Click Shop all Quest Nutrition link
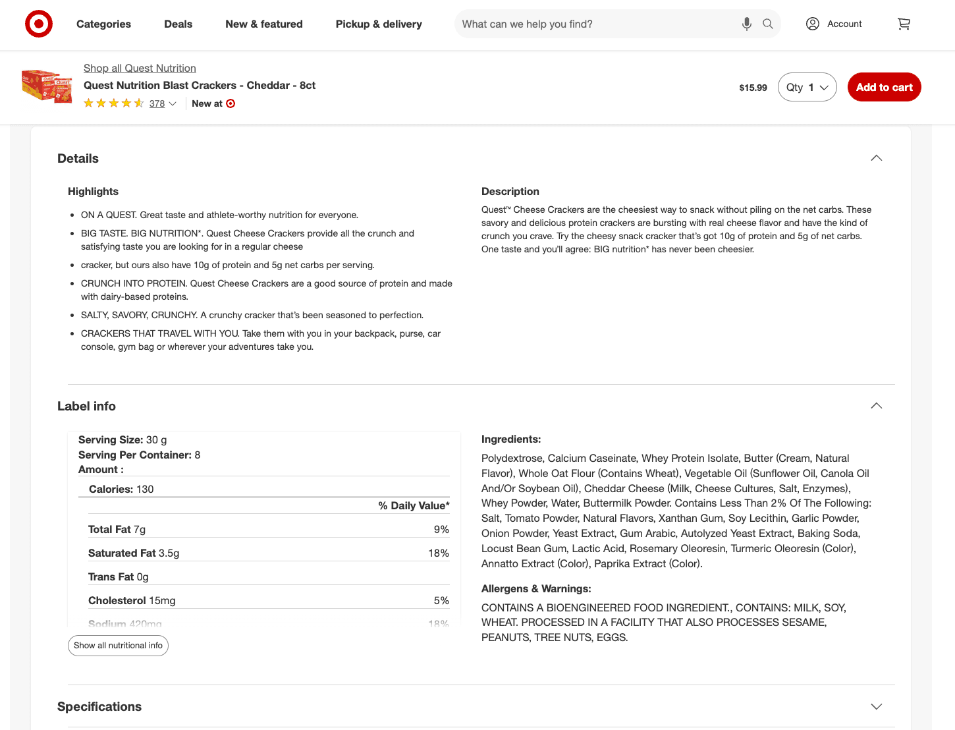The image size is (955, 730). point(140,68)
